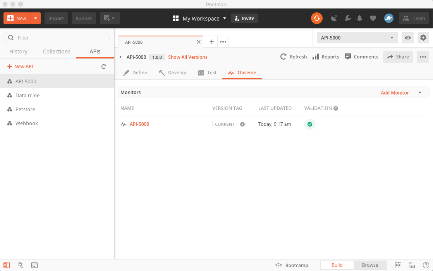This screenshot has height=271, width=433.
Task: Open the user avatar planet icon
Action: [388, 18]
